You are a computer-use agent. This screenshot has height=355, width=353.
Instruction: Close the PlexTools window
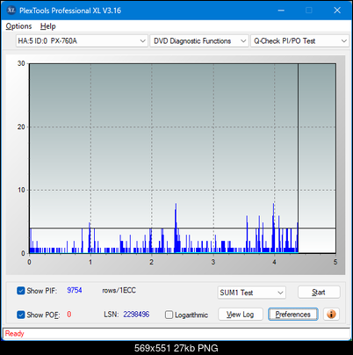click(337, 11)
